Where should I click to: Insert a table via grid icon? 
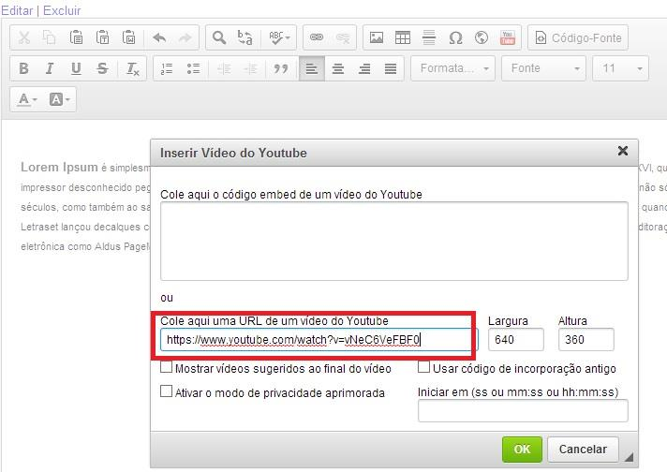403,37
